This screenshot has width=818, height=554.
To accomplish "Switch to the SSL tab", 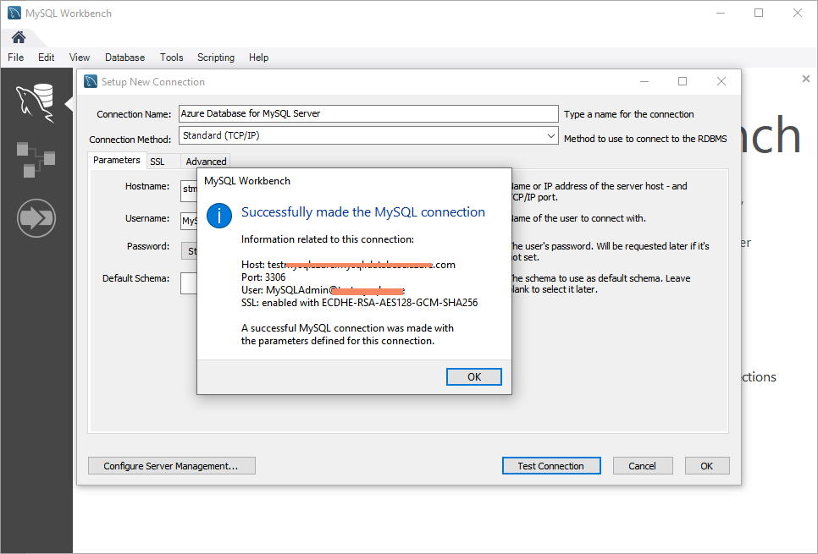I will (158, 162).
